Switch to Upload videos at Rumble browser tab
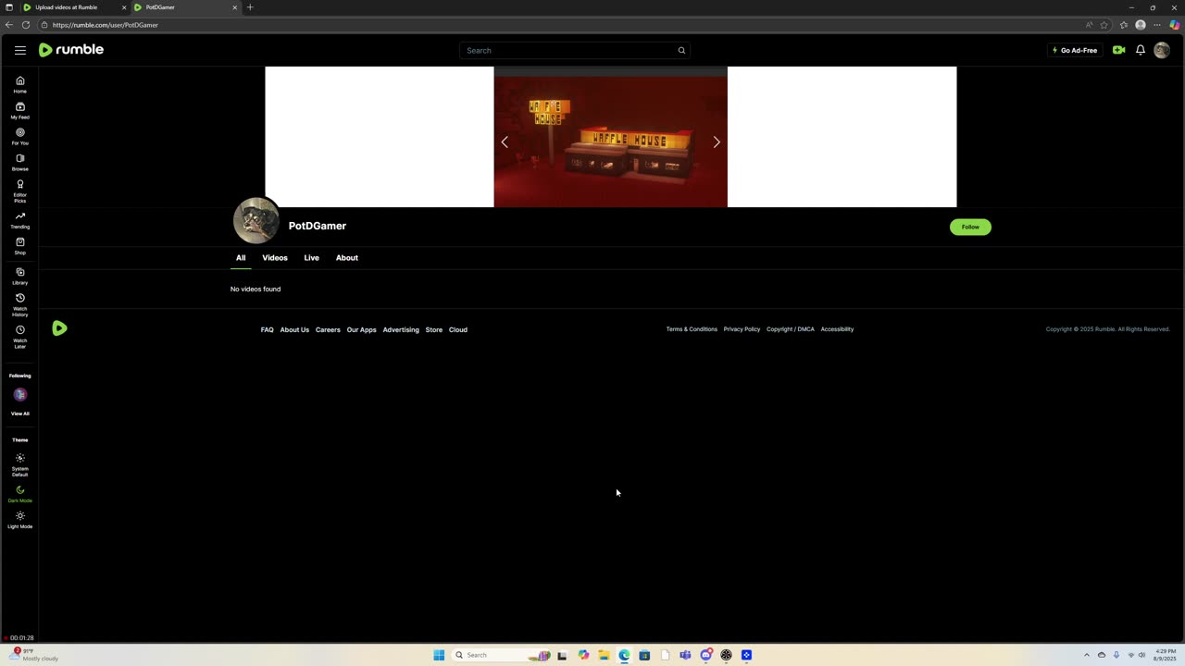 74,7
